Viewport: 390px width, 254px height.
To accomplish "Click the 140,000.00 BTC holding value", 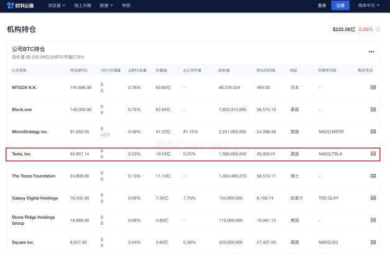I will [81, 109].
